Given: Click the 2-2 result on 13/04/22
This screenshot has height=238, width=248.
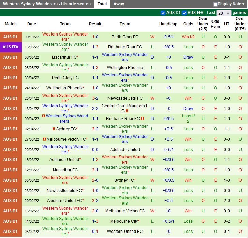Looking at the screenshot, I should click(x=95, y=109).
